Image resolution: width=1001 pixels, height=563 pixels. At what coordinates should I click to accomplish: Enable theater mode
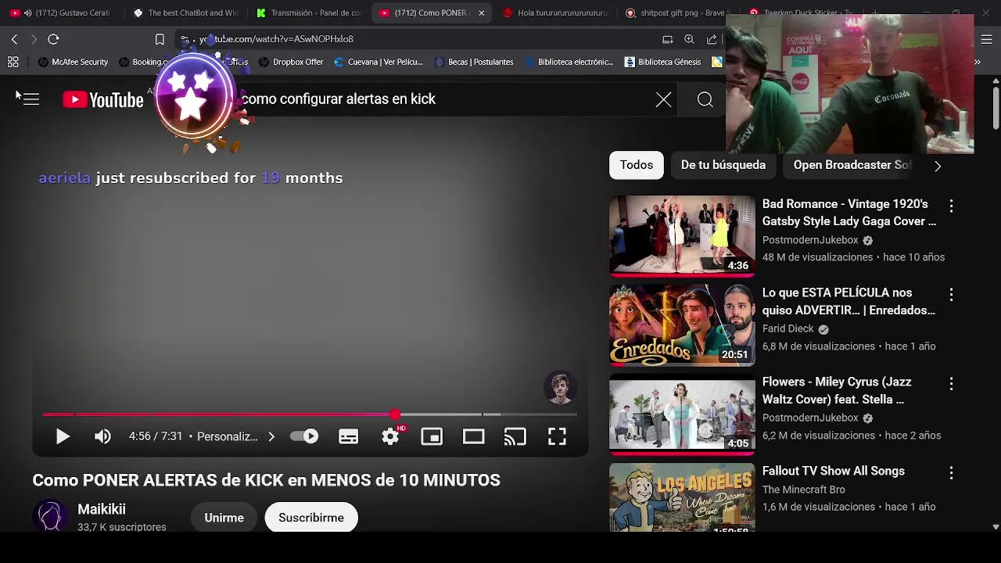[x=473, y=436]
